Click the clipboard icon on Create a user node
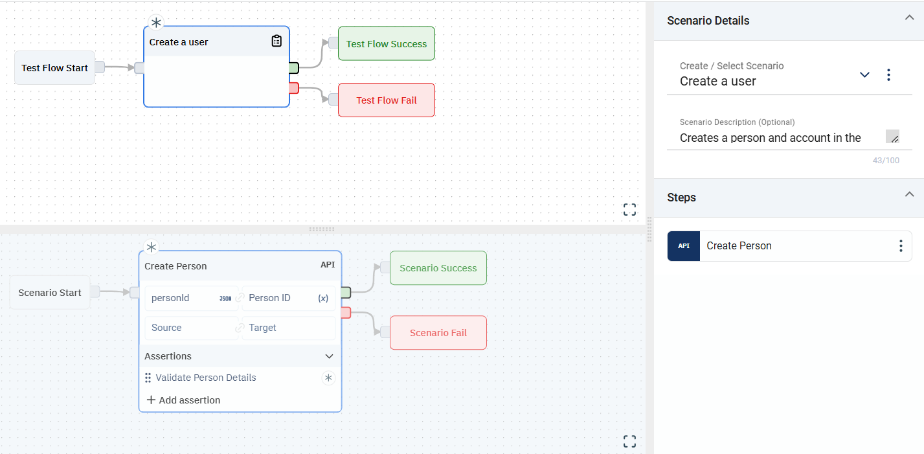 [276, 41]
